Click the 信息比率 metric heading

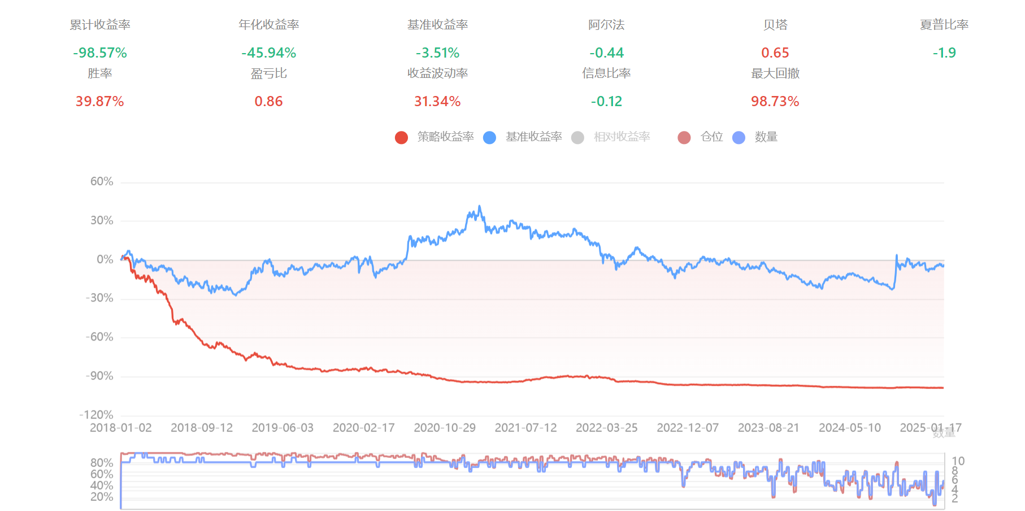point(606,73)
